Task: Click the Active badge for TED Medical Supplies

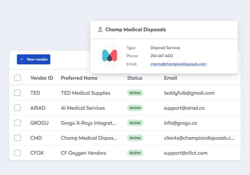Action: (135, 93)
